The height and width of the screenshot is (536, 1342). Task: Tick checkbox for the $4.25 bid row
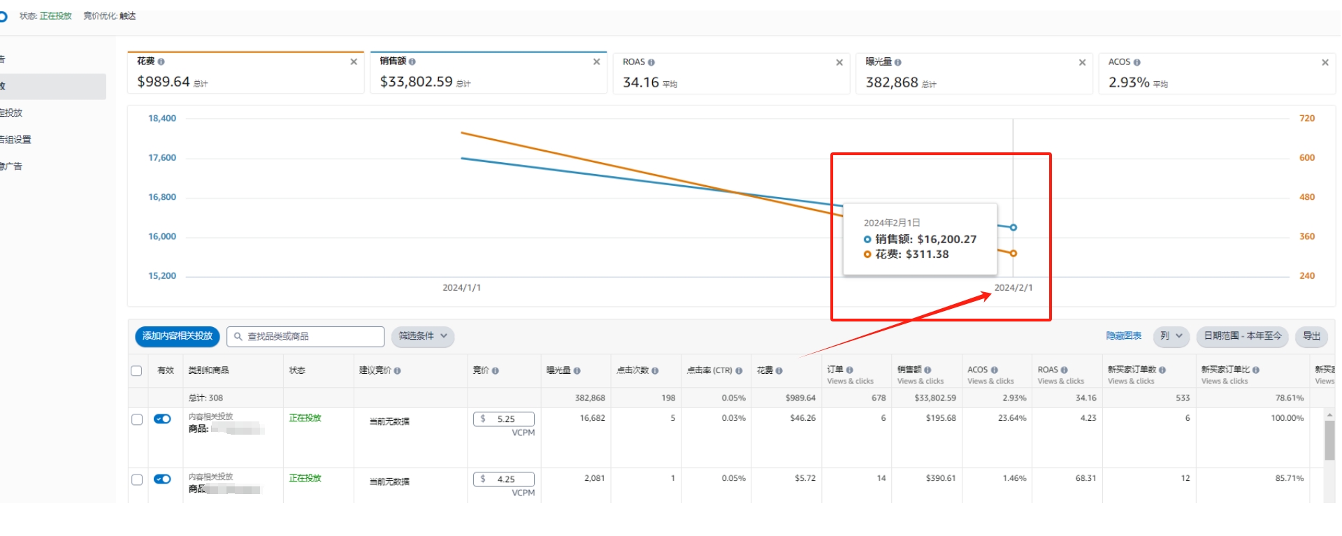(x=137, y=479)
